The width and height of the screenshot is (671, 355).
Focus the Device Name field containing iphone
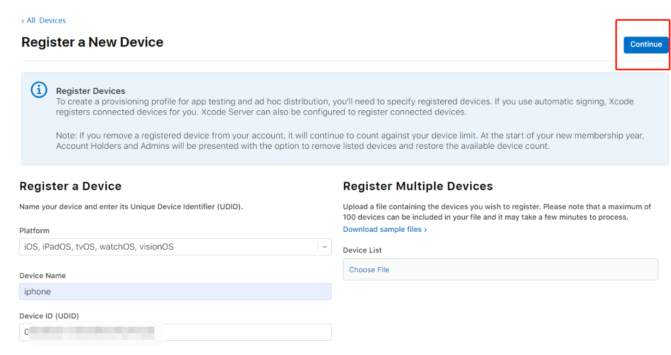(175, 292)
